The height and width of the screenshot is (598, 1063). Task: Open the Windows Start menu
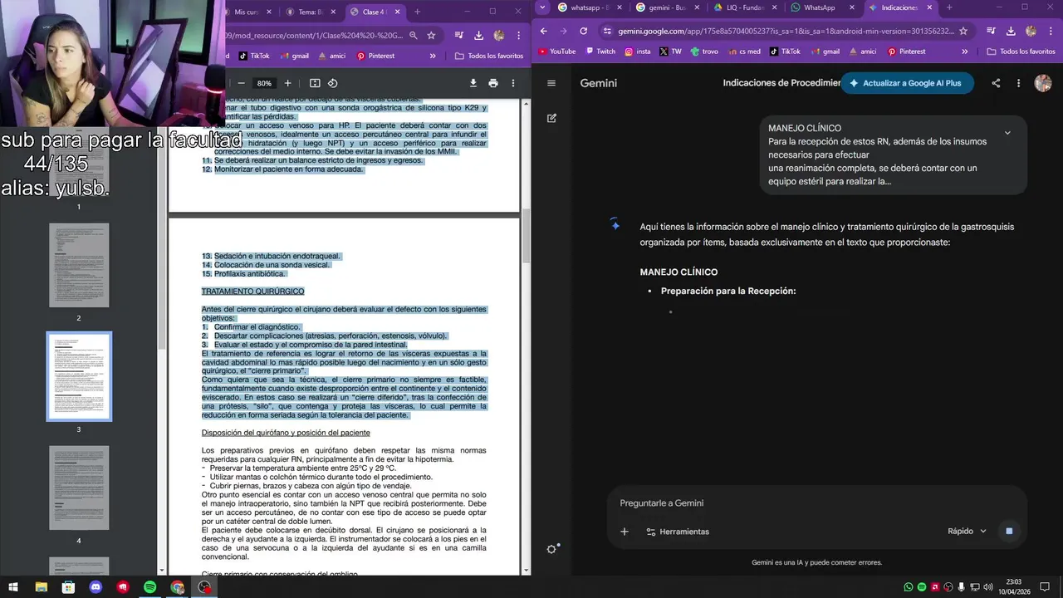(13, 587)
